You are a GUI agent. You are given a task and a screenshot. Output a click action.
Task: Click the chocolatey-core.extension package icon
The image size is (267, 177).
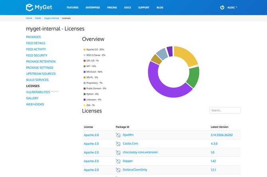118,152
